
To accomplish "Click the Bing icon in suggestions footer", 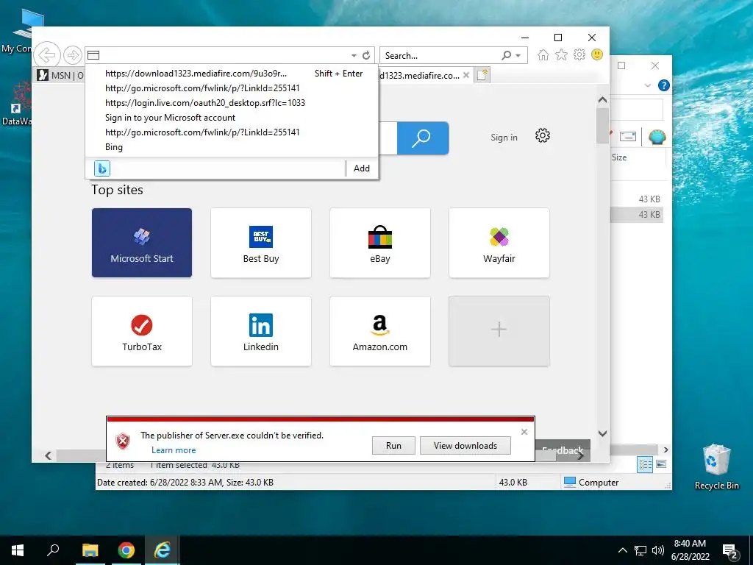I will tap(101, 168).
